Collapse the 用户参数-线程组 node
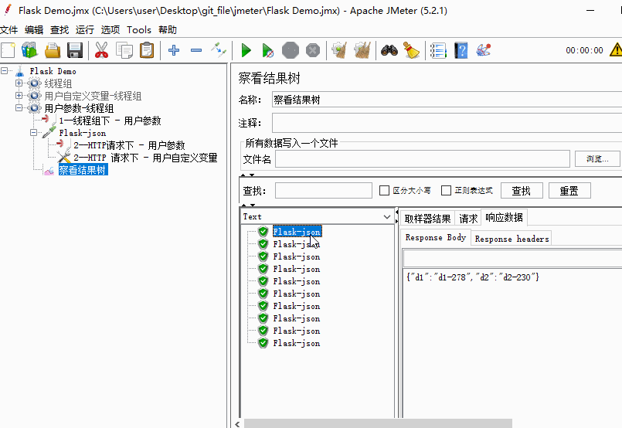The image size is (622, 428). [x=19, y=108]
